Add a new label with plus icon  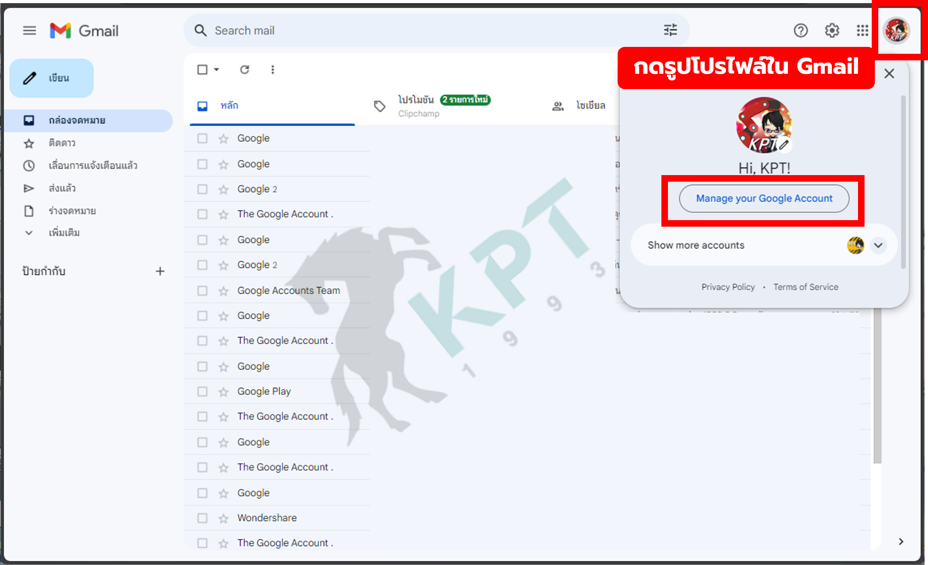coord(160,271)
